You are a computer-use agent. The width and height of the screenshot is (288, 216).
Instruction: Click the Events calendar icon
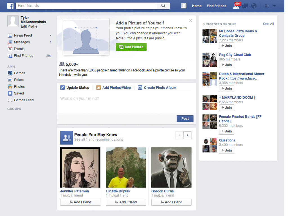tap(10, 49)
